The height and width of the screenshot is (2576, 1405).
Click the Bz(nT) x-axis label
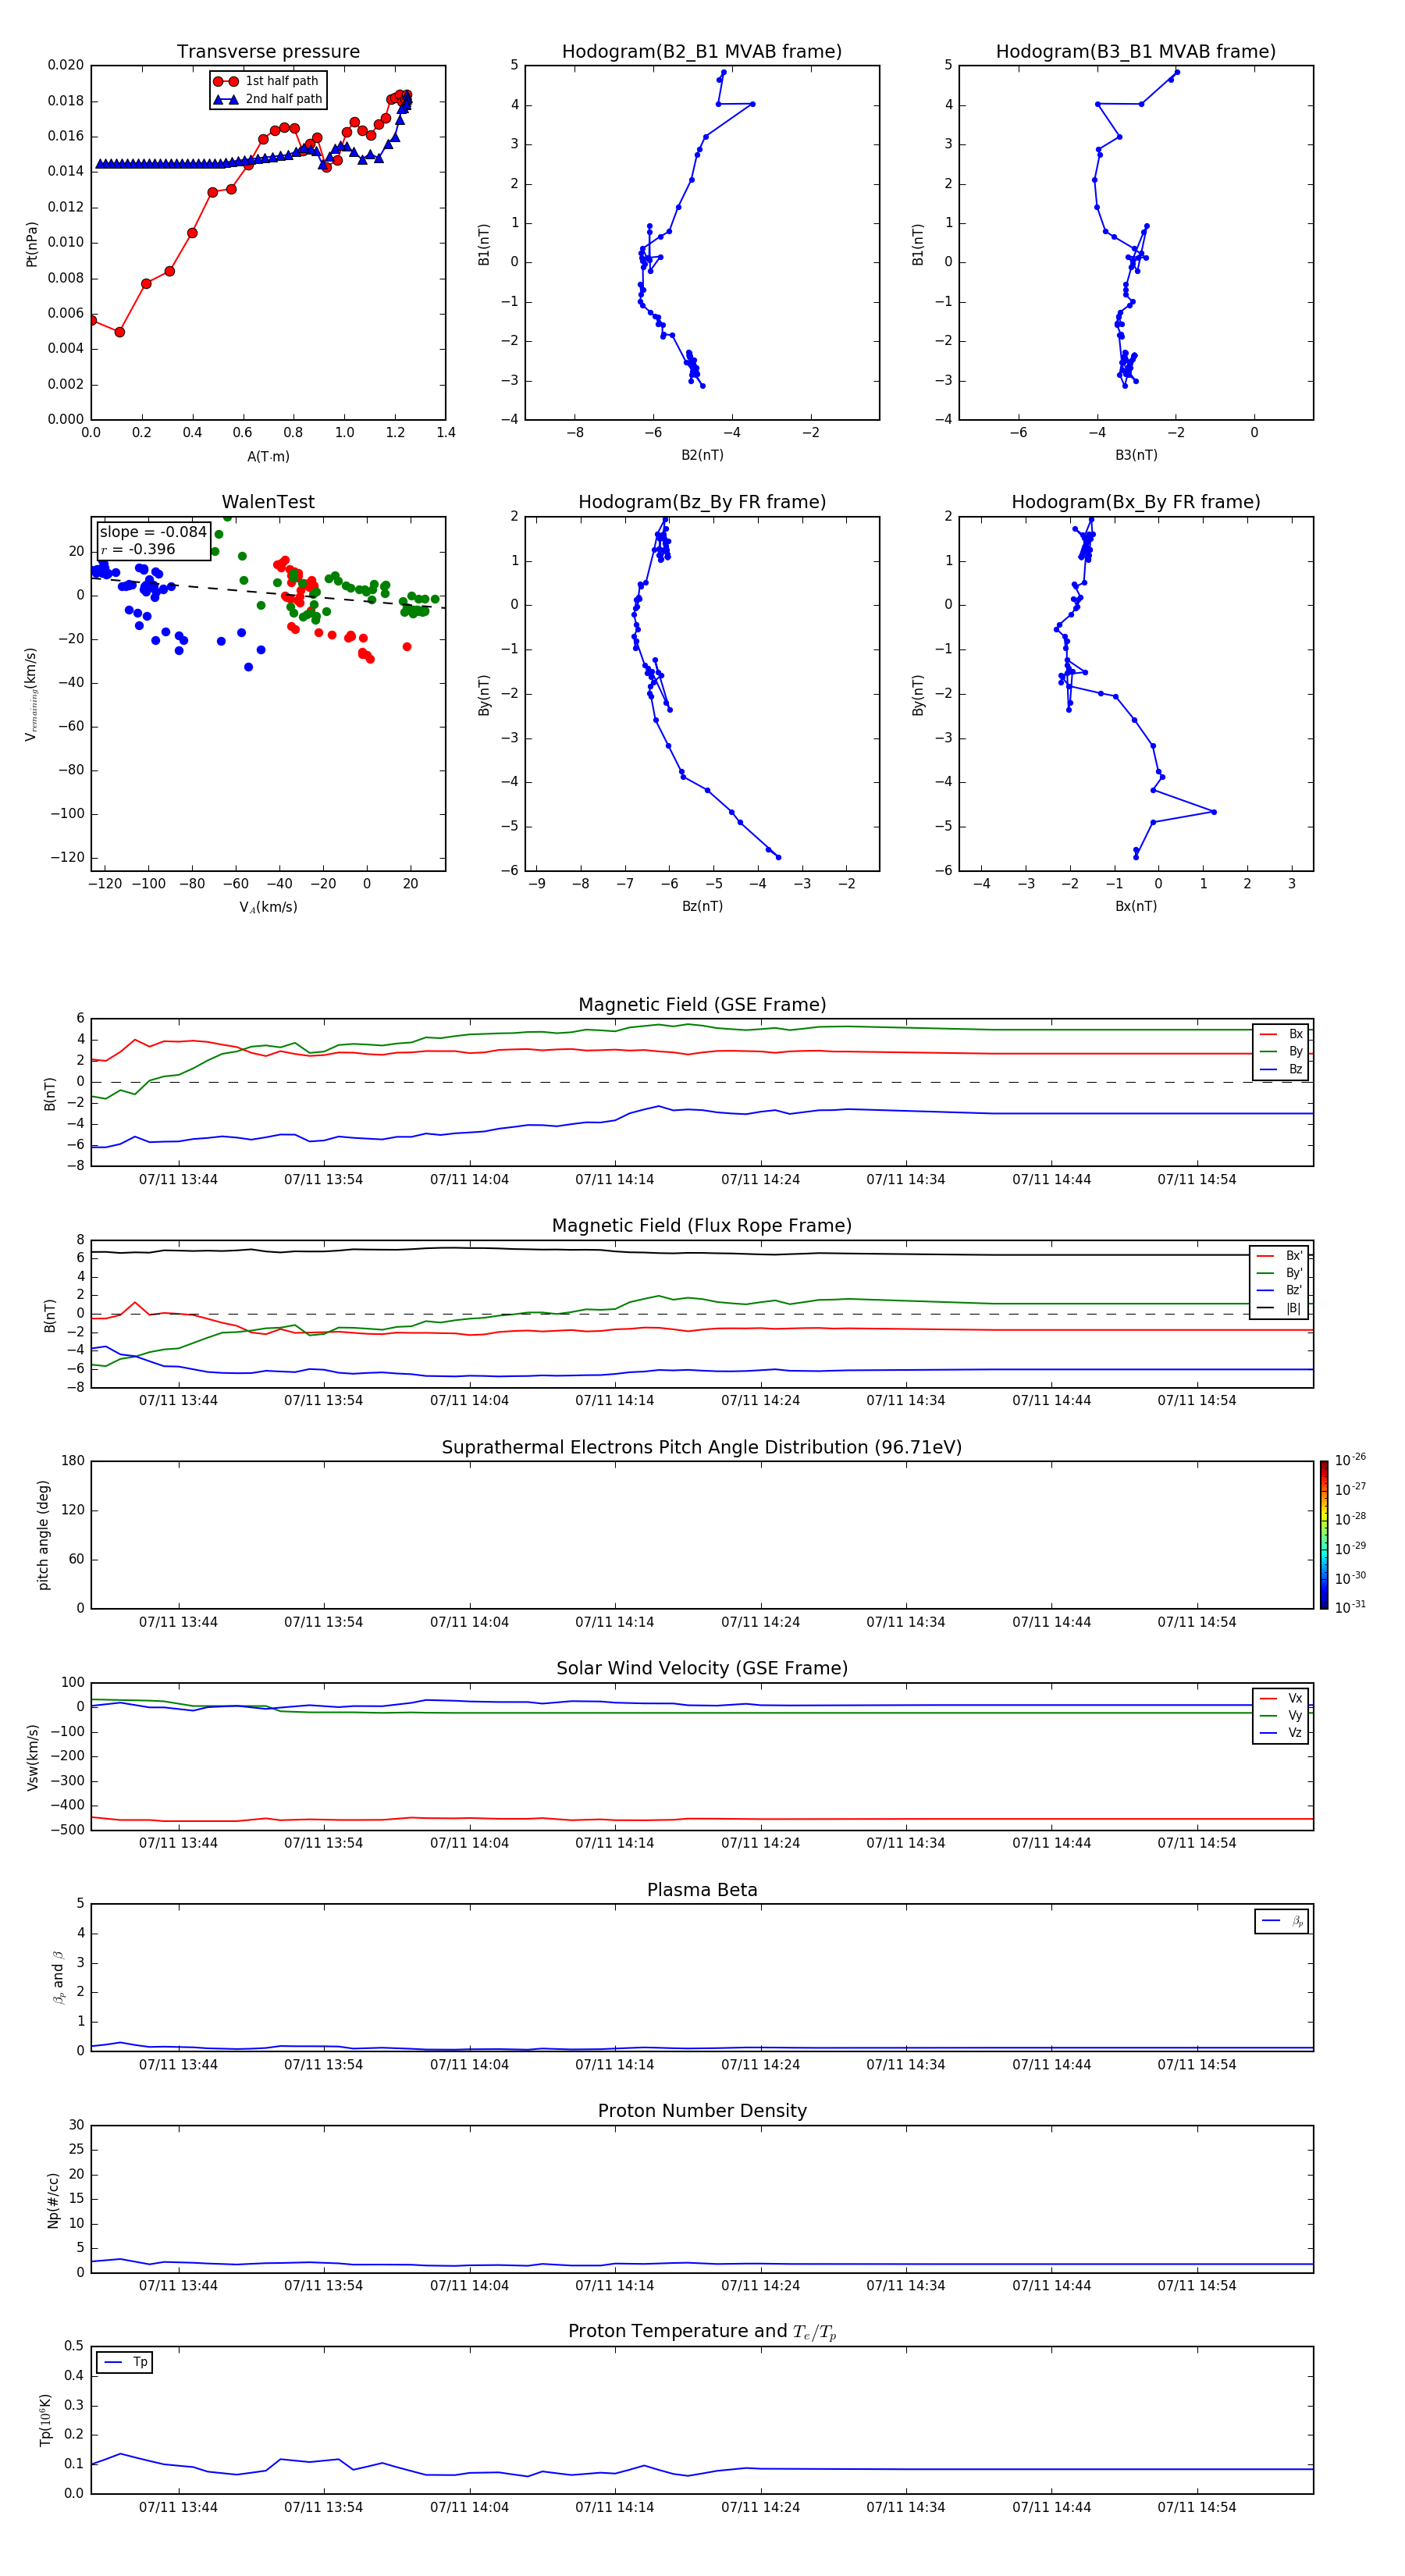(702, 906)
